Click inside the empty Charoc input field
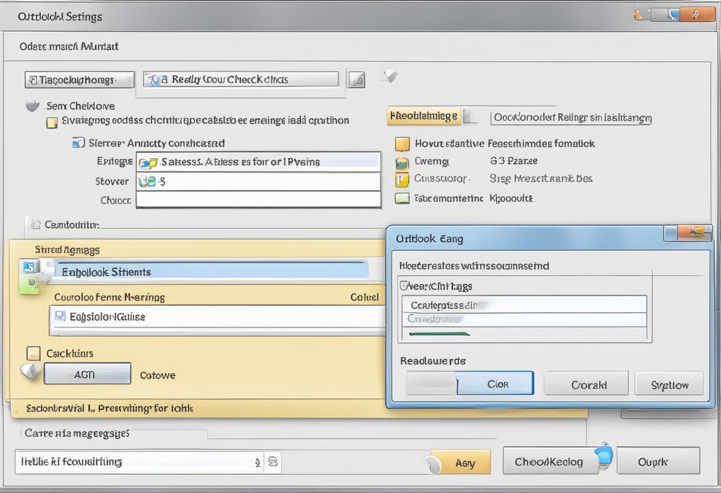Screen dimensions: 721x493 258,199
